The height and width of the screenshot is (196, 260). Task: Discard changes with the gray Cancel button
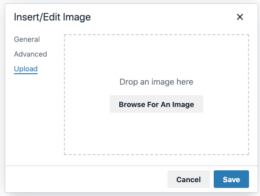pos(188,179)
